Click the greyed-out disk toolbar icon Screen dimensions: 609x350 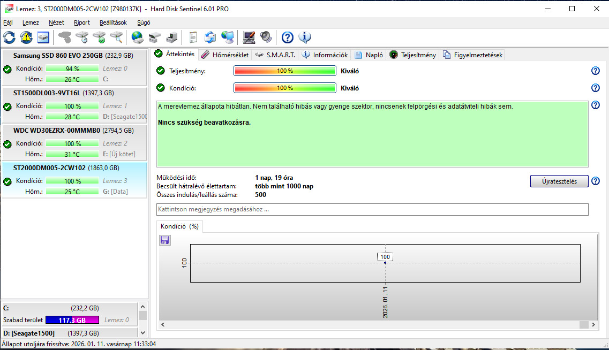point(65,37)
